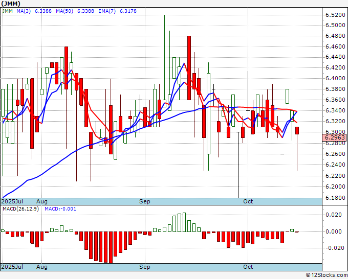The image size is (348, 279).
Task: Click the highlighted current price 6.2963
Action: coord(335,137)
